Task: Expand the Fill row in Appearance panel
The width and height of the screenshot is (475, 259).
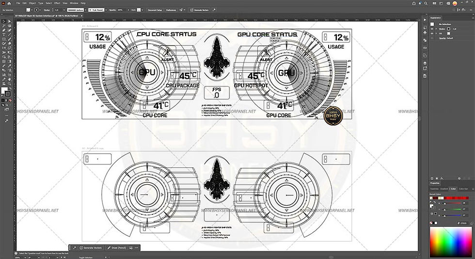Action: point(436,33)
